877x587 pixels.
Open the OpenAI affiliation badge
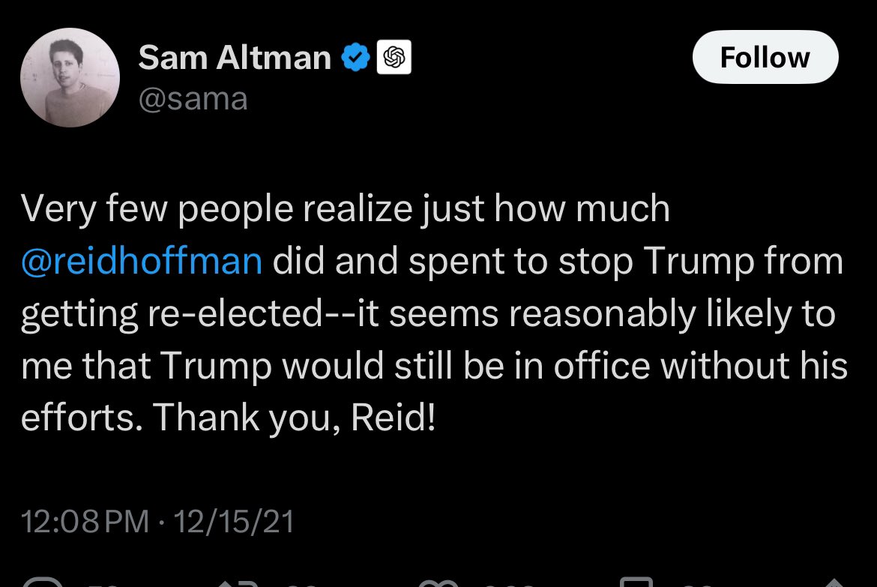pos(395,58)
